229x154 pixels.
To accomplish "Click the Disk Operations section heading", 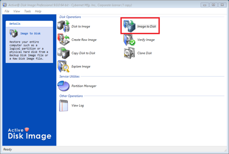I will 70,17.
